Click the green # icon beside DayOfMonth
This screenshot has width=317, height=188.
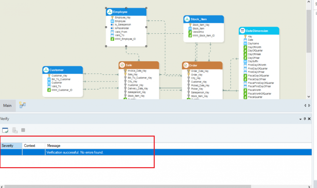click(246, 47)
